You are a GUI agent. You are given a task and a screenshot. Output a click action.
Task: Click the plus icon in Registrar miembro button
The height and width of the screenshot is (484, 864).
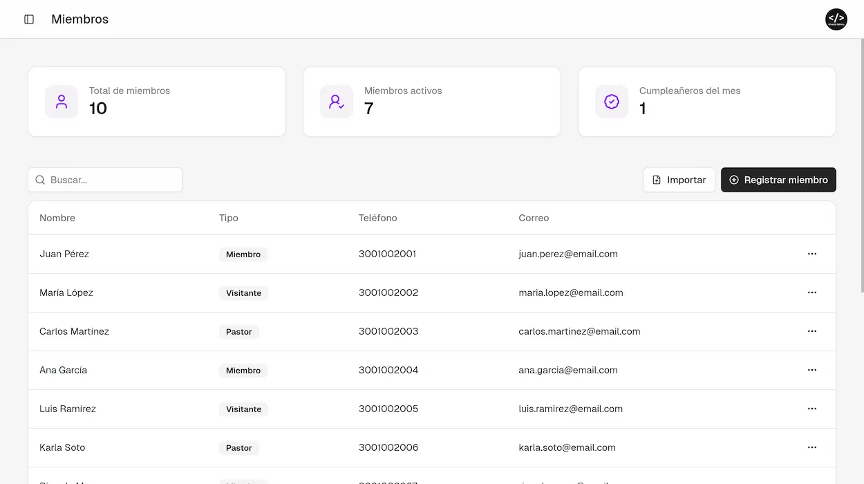click(x=733, y=179)
